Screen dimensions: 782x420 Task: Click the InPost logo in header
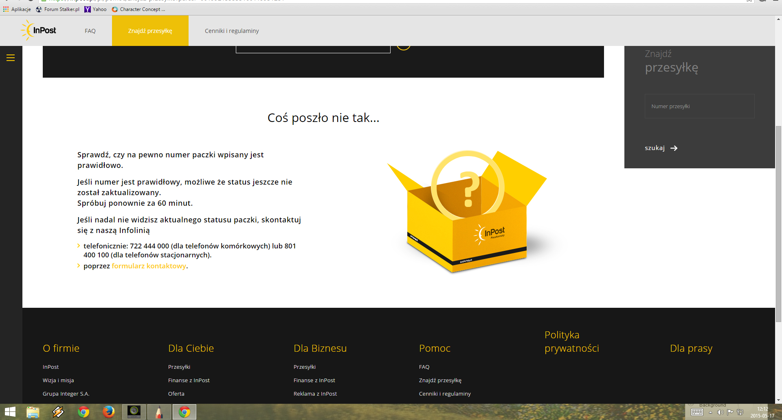39,30
